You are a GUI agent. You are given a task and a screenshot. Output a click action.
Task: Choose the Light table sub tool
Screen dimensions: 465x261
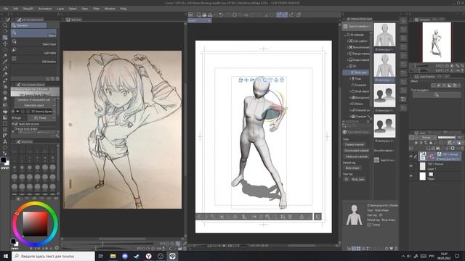pyautogui.click(x=34, y=51)
